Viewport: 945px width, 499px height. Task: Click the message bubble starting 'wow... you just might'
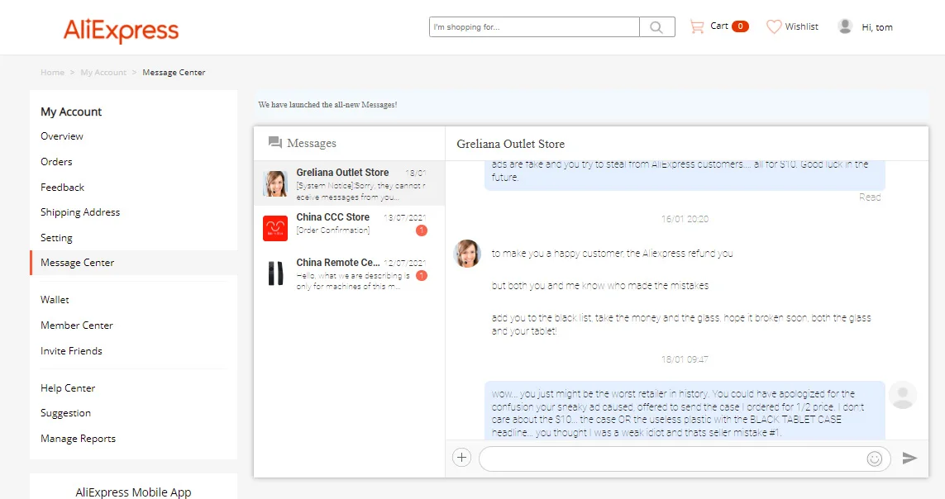(x=685, y=411)
